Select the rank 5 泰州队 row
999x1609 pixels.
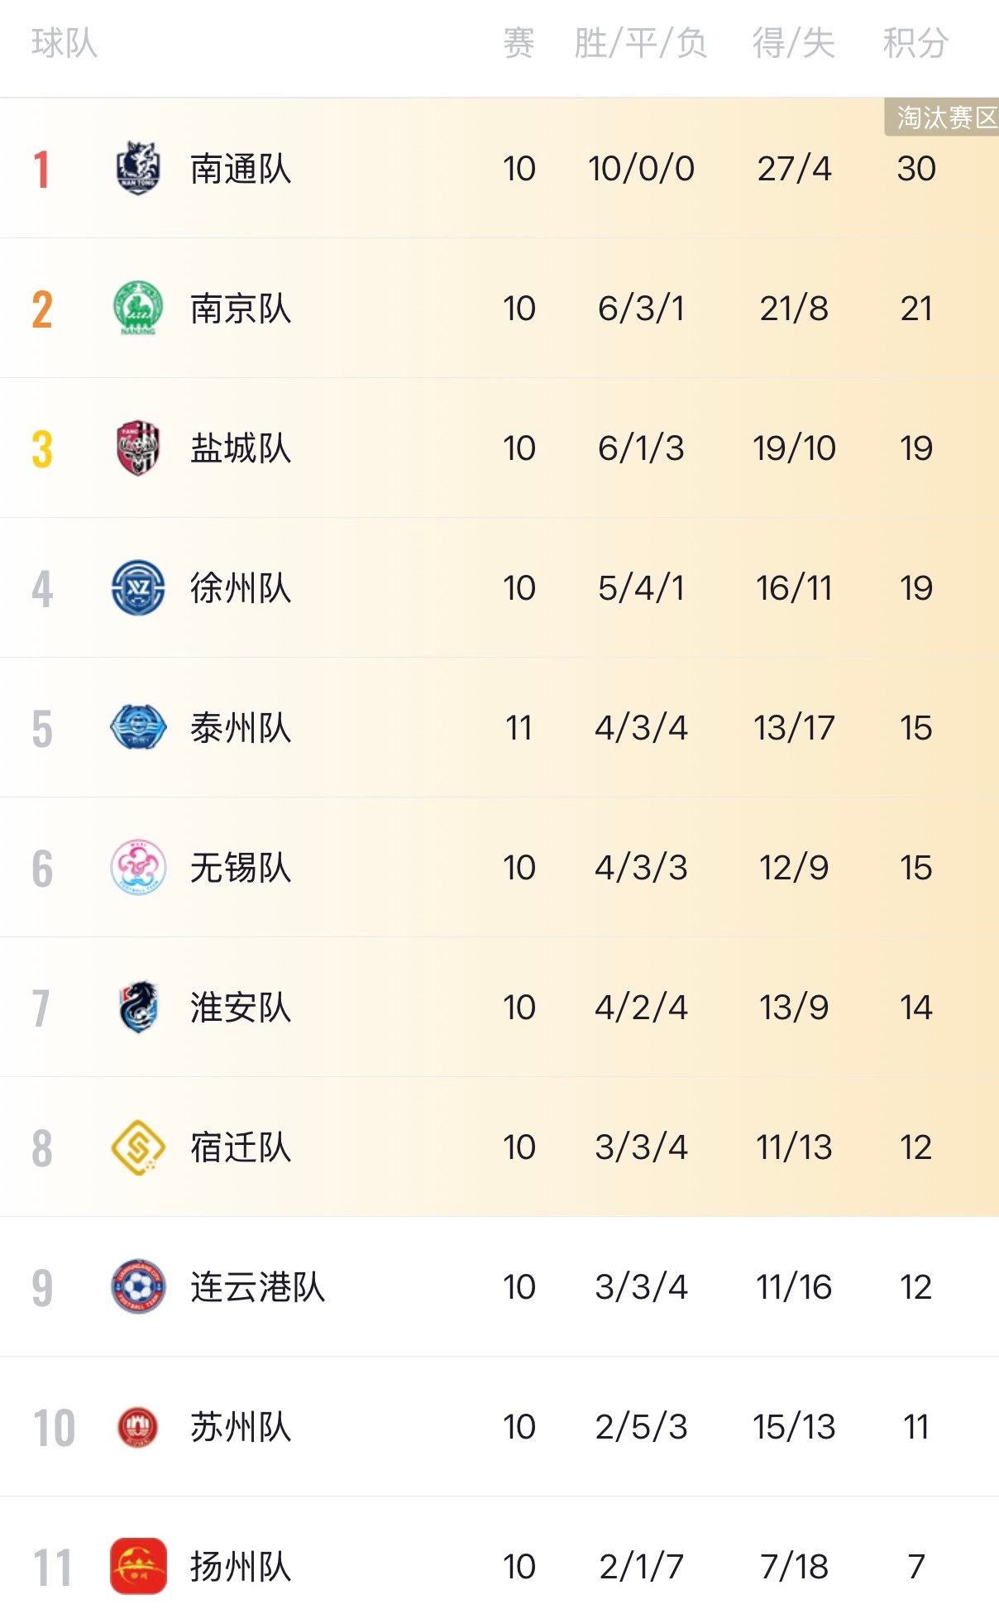[499, 728]
